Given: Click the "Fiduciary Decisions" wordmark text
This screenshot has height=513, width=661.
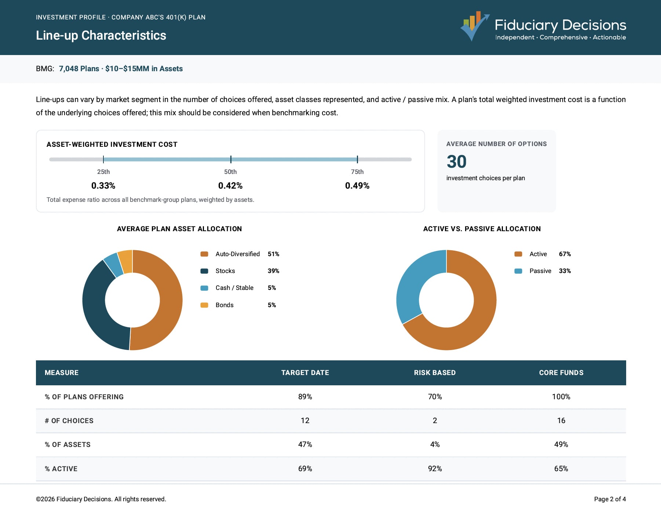Looking at the screenshot, I should [560, 25].
